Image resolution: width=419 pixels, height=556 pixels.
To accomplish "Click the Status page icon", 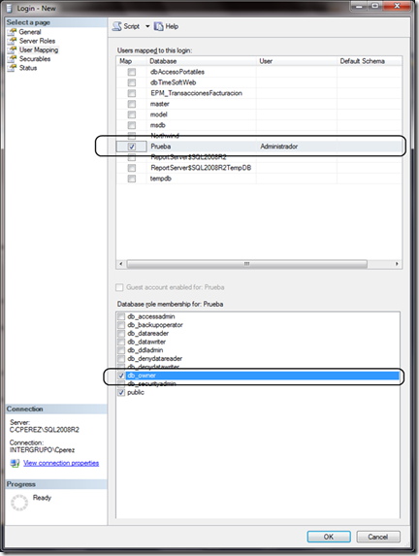I will (x=13, y=68).
